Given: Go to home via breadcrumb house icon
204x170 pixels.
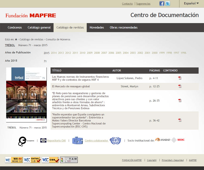Looking at the screenshot, I should coord(16,39).
